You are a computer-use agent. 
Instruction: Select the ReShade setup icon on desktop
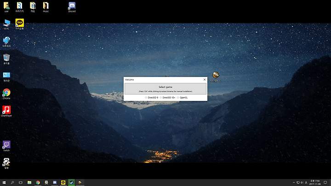click(x=216, y=77)
